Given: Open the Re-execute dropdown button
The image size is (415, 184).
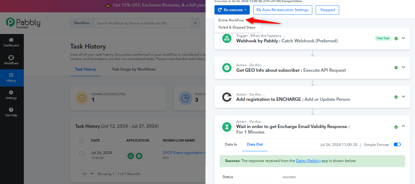Looking at the screenshot, I should click(232, 10).
